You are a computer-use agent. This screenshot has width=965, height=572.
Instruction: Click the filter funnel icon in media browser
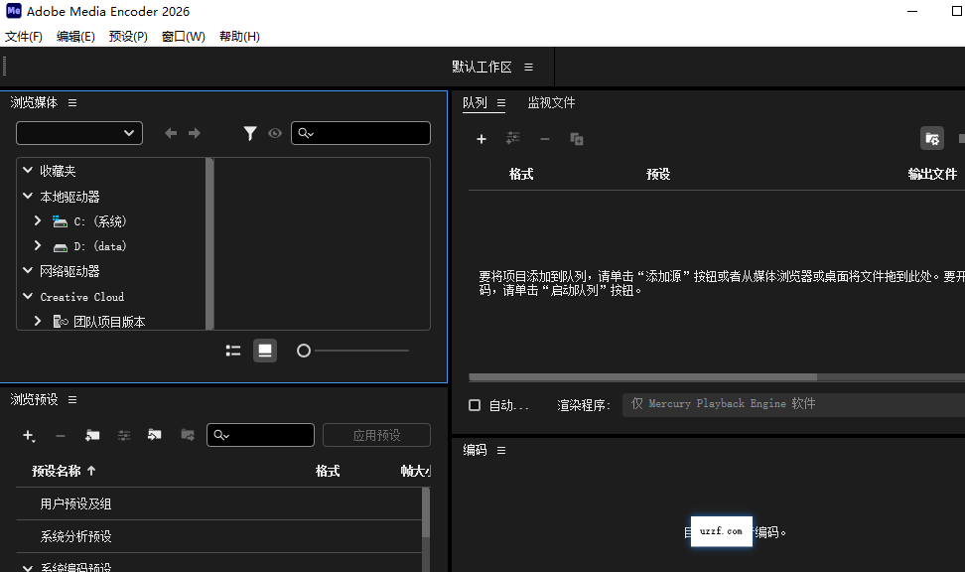pos(250,133)
